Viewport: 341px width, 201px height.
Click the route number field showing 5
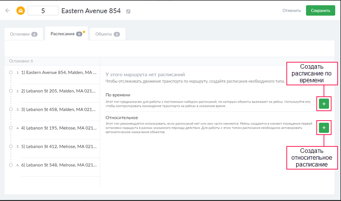pyautogui.click(x=43, y=11)
